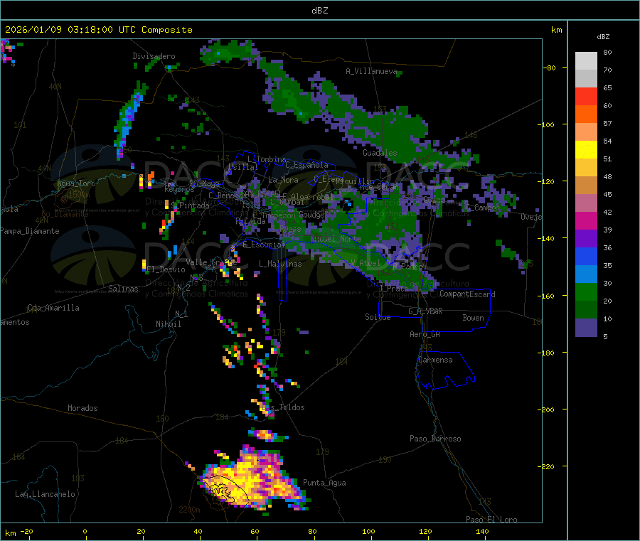
Task: Click the Soitue location label
Action: [378, 317]
